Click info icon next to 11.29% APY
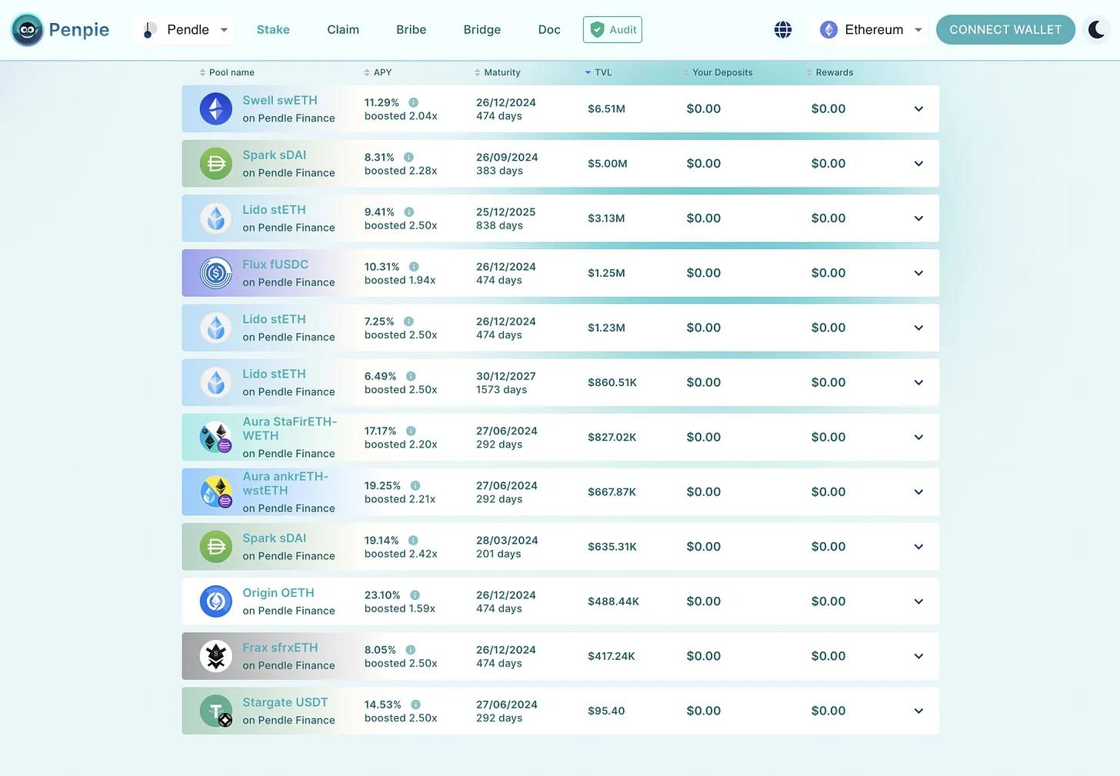 413,102
